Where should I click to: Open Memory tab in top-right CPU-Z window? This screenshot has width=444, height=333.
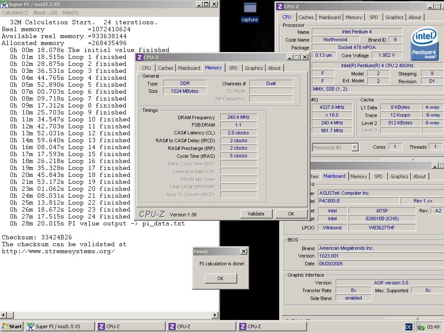[x=354, y=17]
